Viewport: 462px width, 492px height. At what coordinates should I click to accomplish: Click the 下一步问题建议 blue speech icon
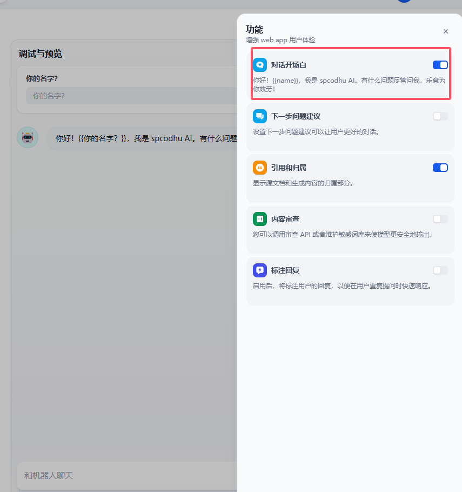(260, 116)
